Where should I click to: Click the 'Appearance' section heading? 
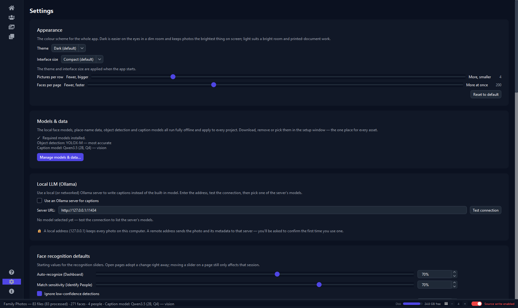(50, 30)
